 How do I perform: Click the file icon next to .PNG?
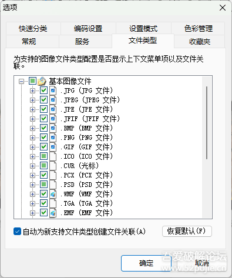[x=53, y=138]
